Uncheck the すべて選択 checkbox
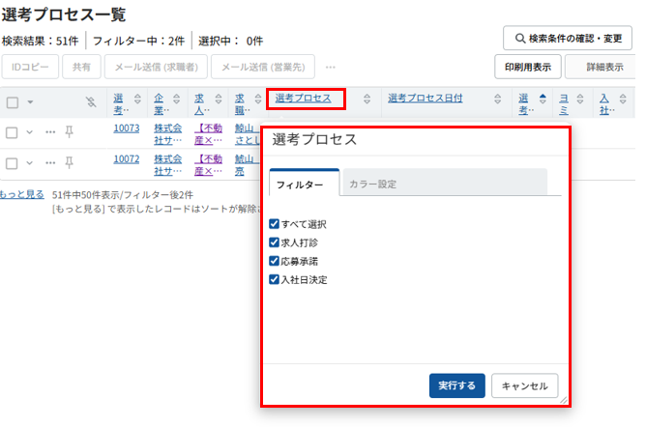646x427 pixels. (275, 224)
